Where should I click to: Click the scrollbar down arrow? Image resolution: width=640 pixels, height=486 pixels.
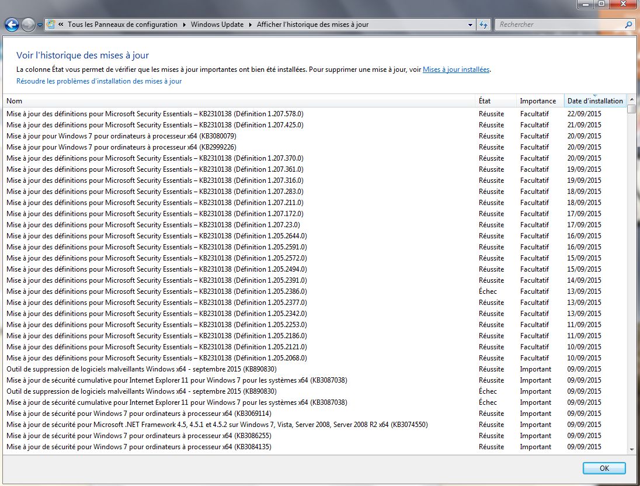point(632,450)
